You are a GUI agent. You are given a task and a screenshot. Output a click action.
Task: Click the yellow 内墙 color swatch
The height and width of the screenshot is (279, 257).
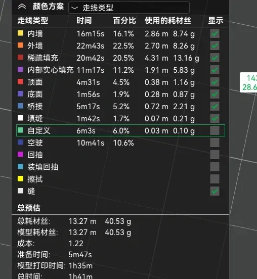(20, 33)
